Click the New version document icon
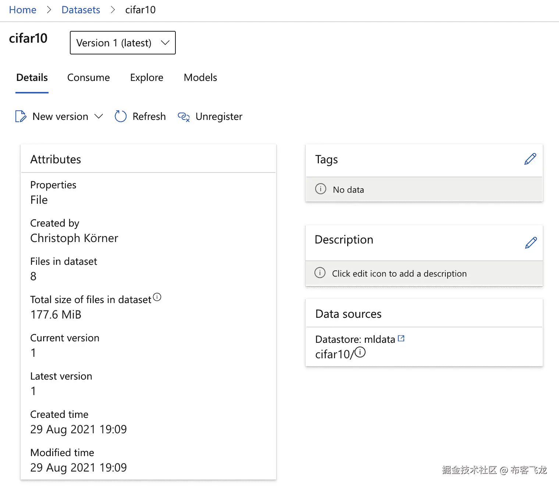Screen dimensions: 559x487 21,116
